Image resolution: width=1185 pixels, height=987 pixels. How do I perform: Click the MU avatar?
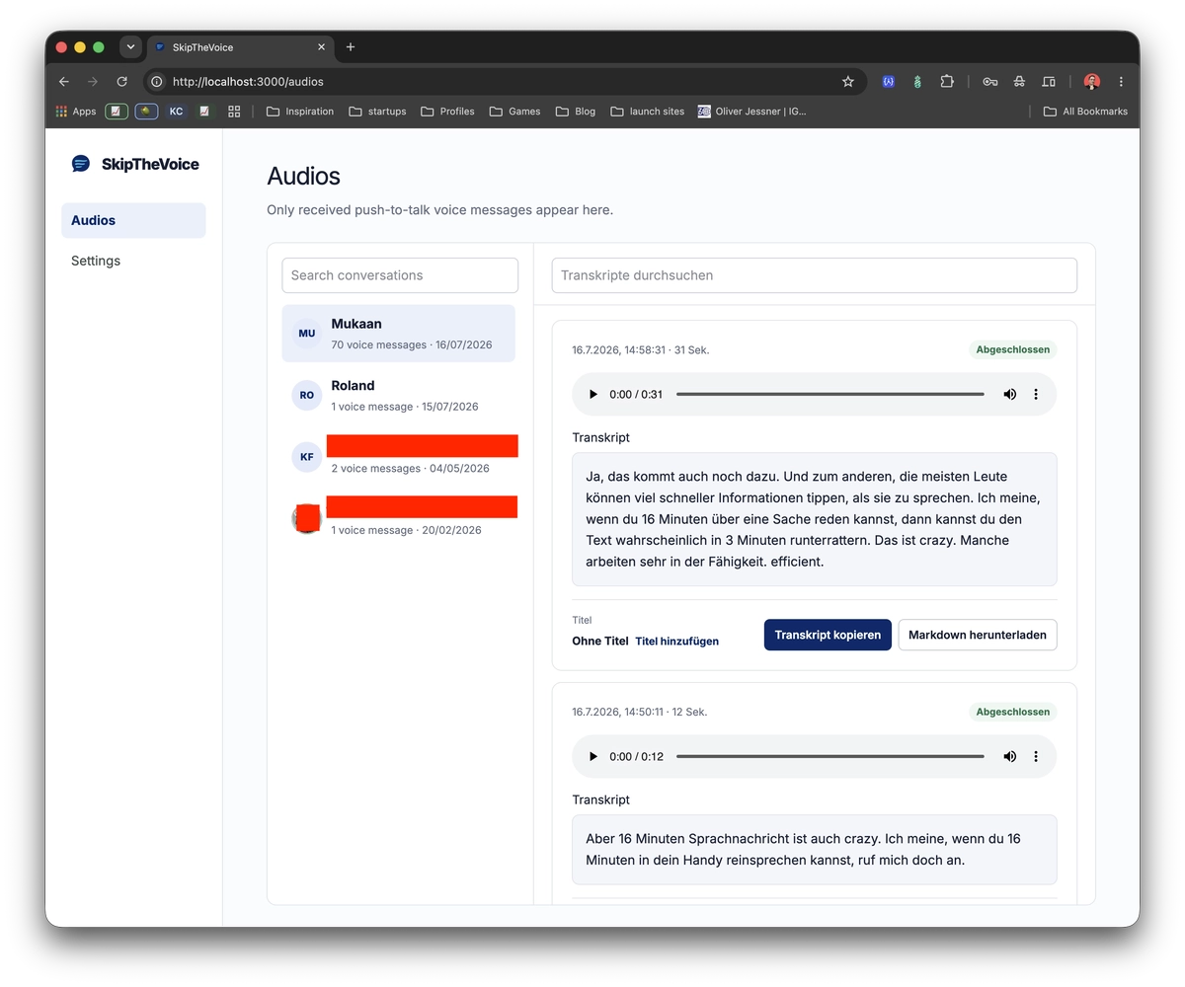(307, 334)
